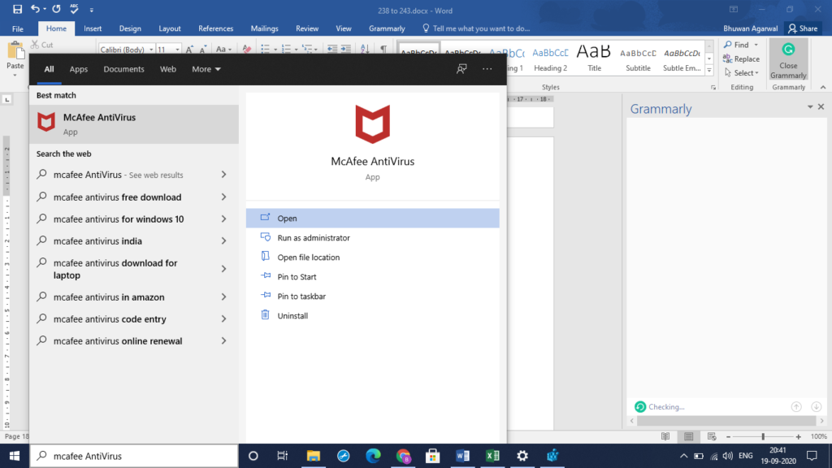Image resolution: width=832 pixels, height=468 pixels.
Task: Click the search feedback icon
Action: coord(461,69)
